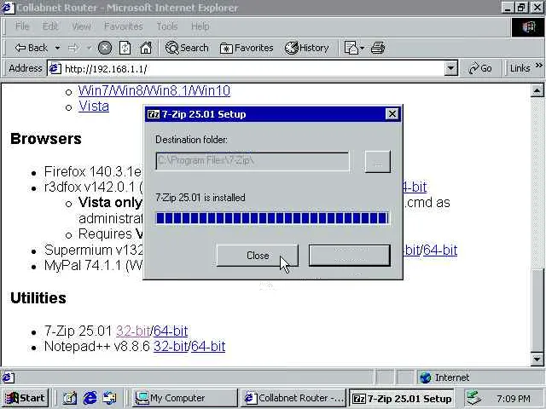This screenshot has width=546, height=409.
Task: Open the Edit menu
Action: 50,26
